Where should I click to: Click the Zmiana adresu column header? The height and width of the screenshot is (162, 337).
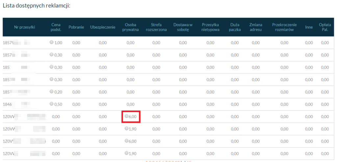[x=255, y=27]
